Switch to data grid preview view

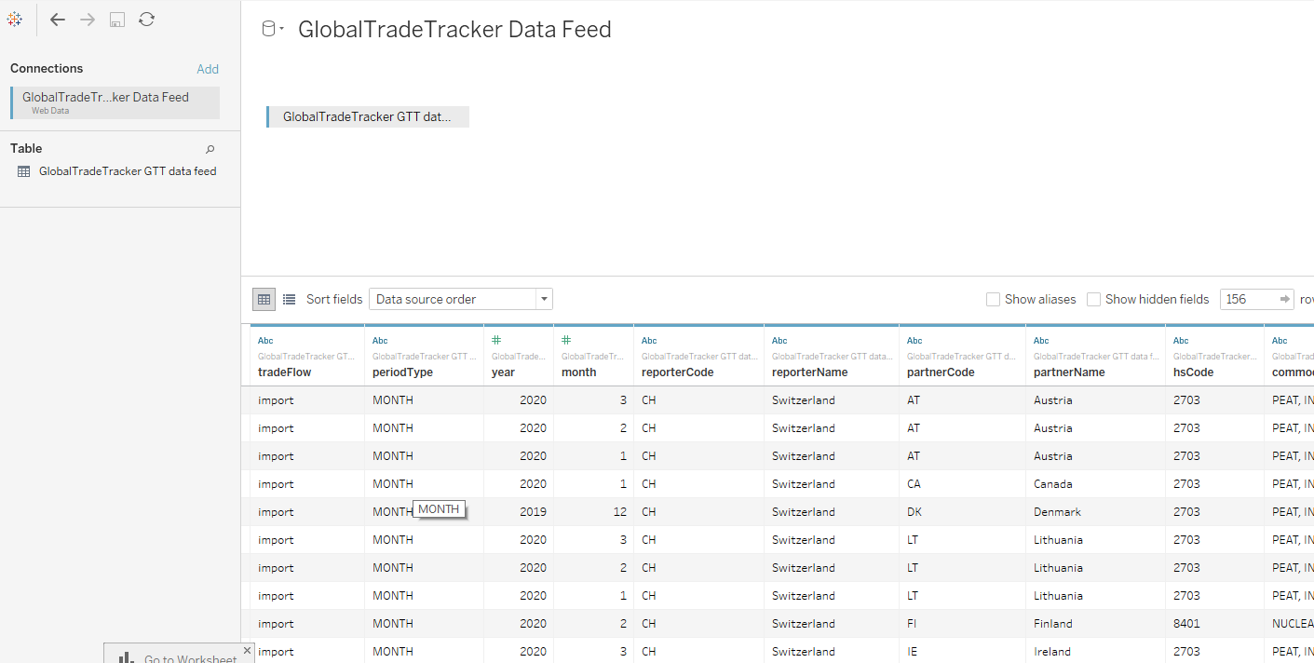(264, 299)
